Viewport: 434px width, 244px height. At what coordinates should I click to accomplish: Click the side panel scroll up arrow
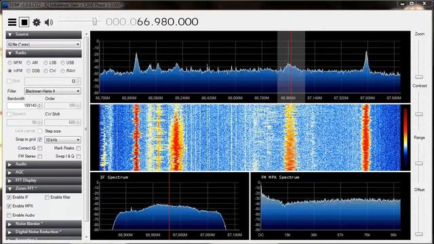click(86, 34)
